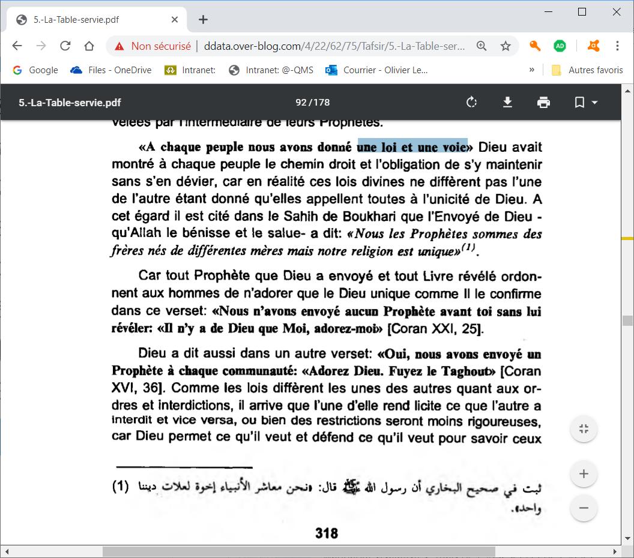
Task: Click the fit-to-page button
Action: (x=584, y=429)
